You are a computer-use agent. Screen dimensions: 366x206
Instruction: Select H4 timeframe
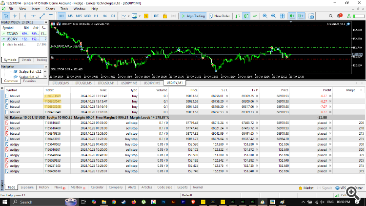click(104, 16)
